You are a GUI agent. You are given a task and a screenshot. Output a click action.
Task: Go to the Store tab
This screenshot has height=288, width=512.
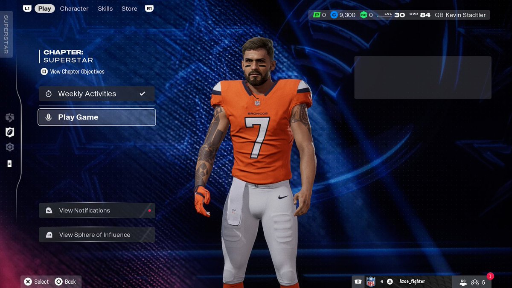click(x=129, y=9)
